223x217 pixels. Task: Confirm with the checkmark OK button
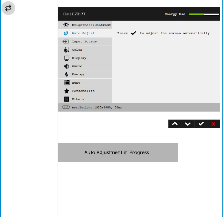coord(201,124)
